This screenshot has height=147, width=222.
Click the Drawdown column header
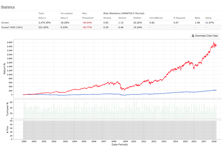(88, 18)
